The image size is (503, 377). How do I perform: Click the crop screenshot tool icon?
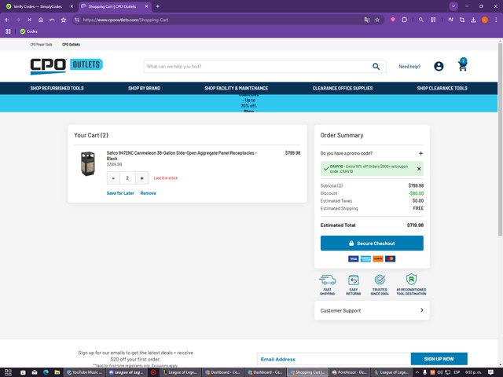pyautogui.click(x=462, y=20)
